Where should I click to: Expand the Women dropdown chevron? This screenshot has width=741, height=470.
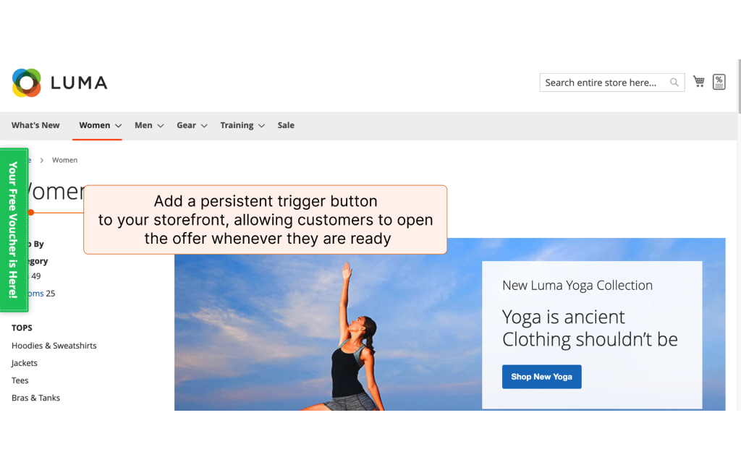coord(118,126)
